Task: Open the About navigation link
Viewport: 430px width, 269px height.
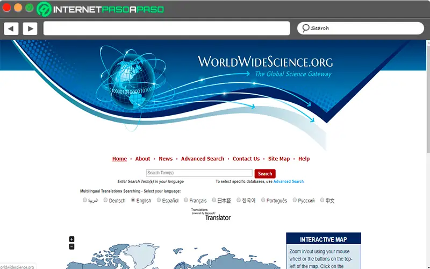Action: [142, 159]
